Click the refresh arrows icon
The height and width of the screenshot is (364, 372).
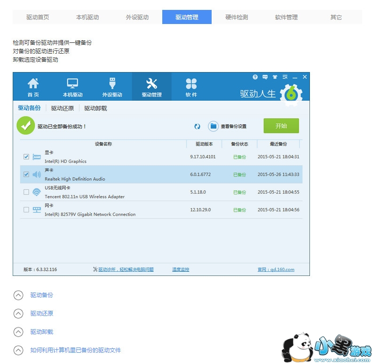point(197,126)
